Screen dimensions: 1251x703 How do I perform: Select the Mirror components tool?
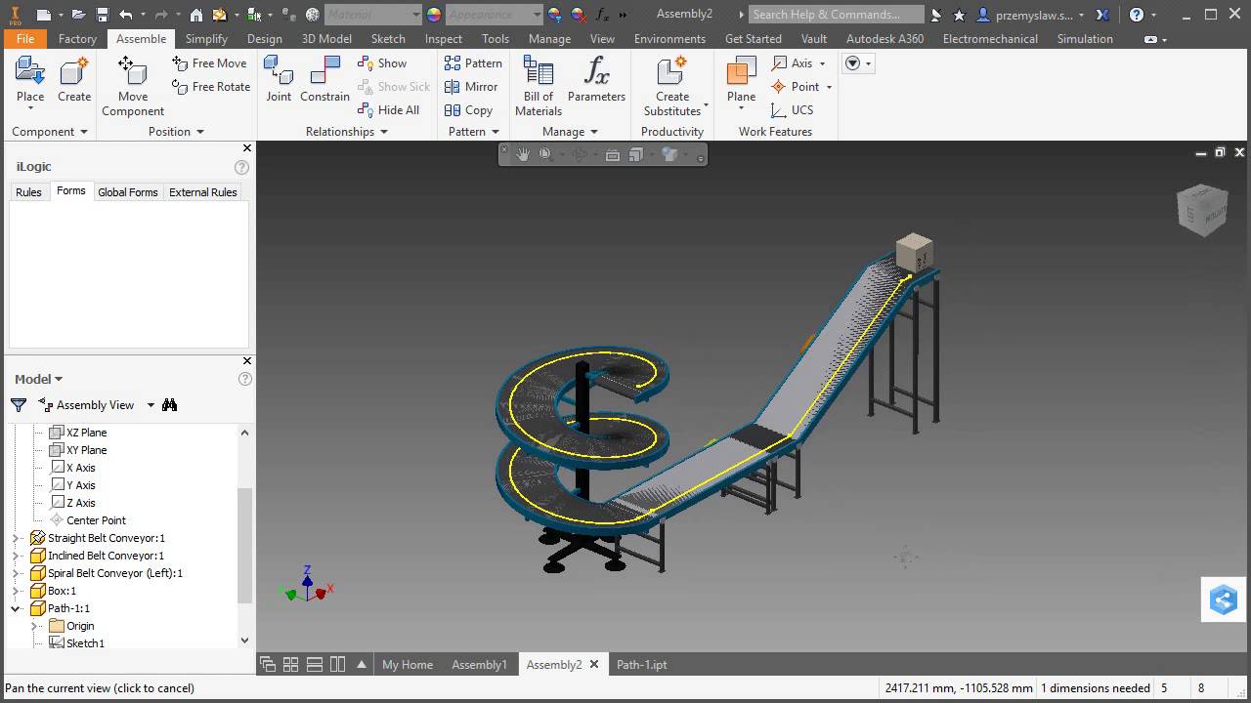471,86
